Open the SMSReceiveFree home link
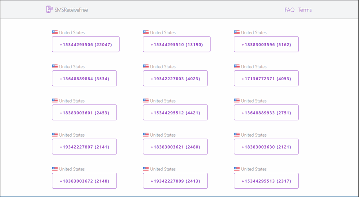This screenshot has height=197, width=359. [x=71, y=10]
